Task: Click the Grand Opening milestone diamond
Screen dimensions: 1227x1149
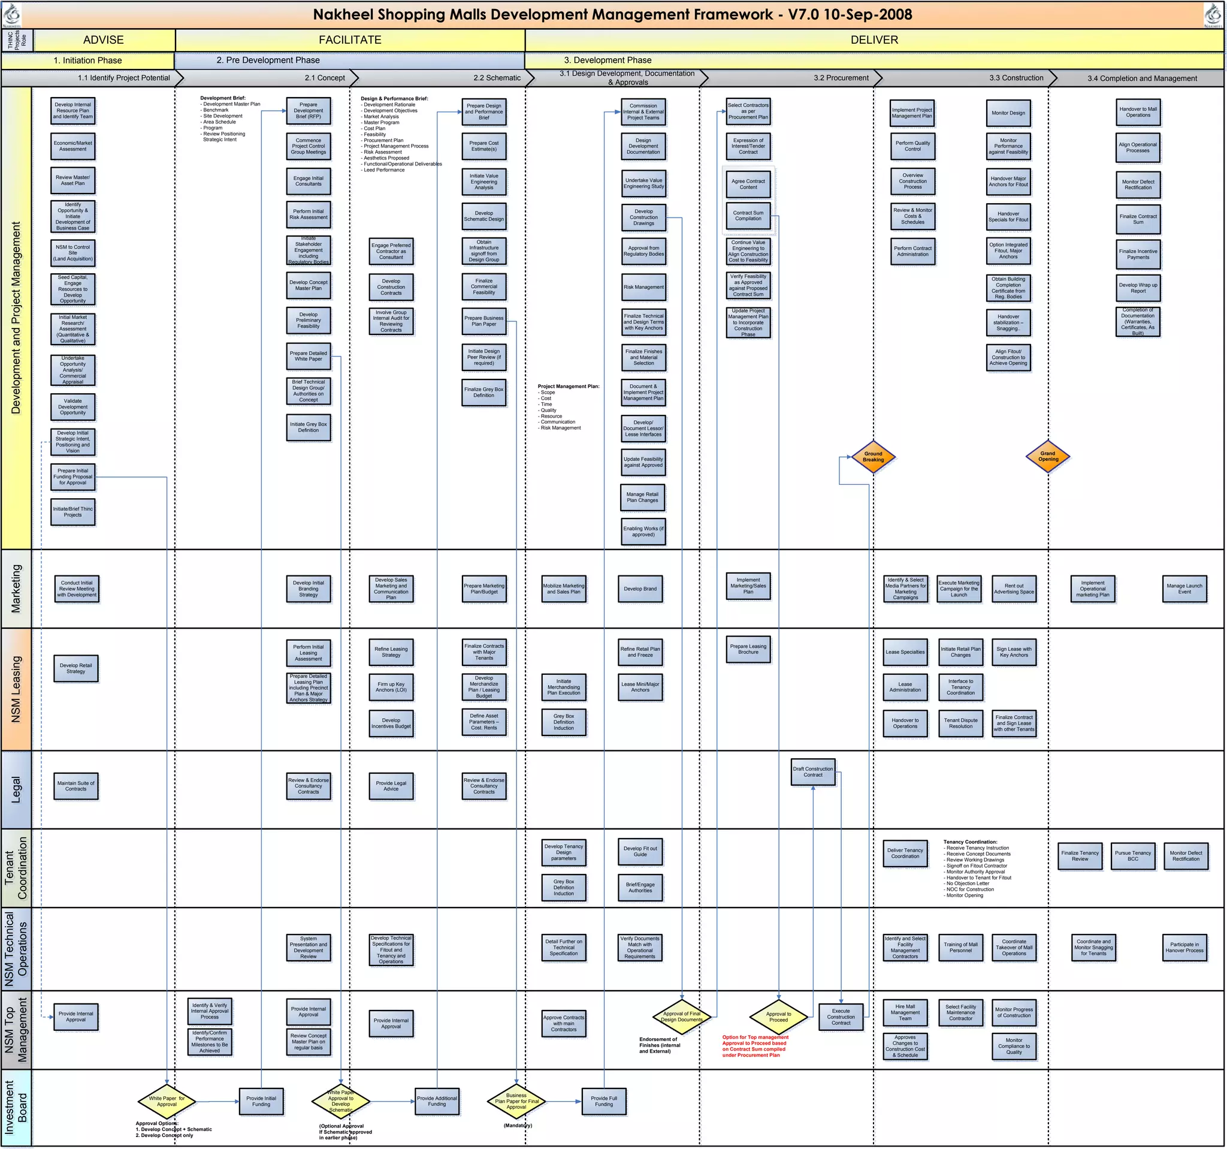Action: coord(1047,457)
